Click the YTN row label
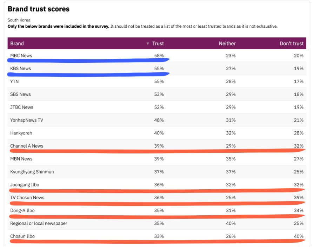This screenshot has height=249, width=313. pos(15,81)
